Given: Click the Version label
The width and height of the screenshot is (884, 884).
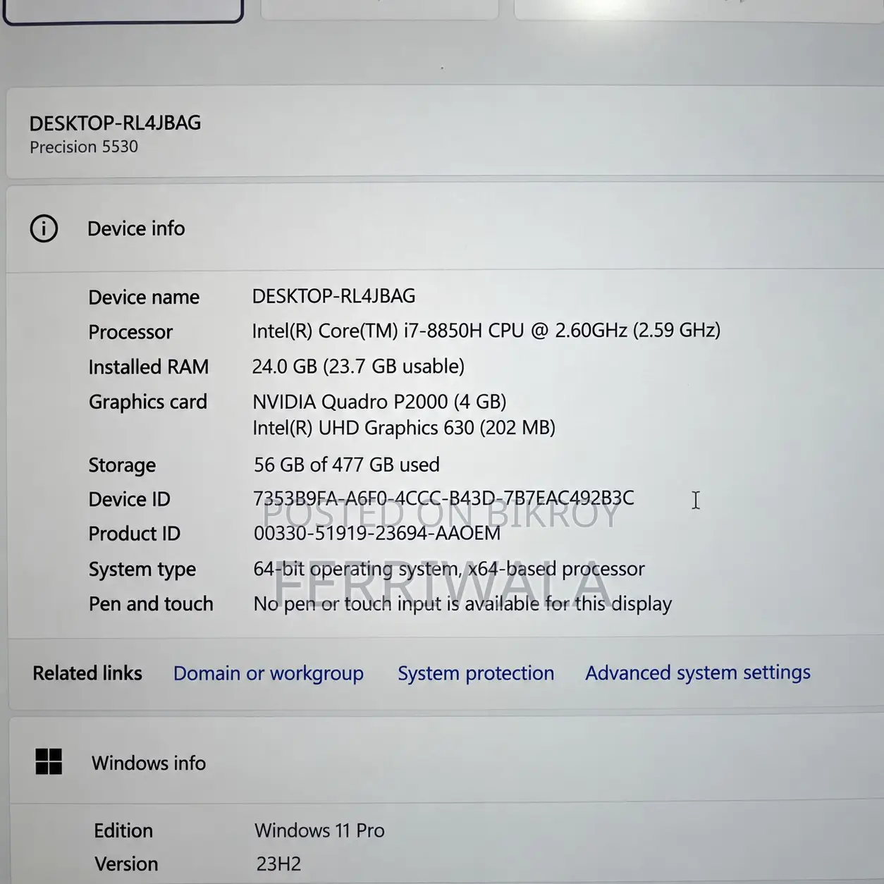Looking at the screenshot, I should [126, 864].
